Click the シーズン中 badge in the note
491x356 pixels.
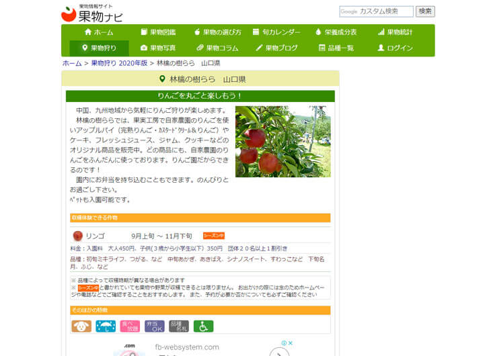[x=88, y=287]
